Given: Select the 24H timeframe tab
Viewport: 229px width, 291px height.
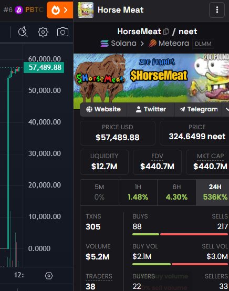Looking at the screenshot, I should coord(213,192).
